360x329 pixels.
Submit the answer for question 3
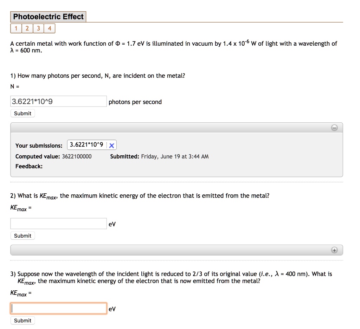click(x=22, y=320)
